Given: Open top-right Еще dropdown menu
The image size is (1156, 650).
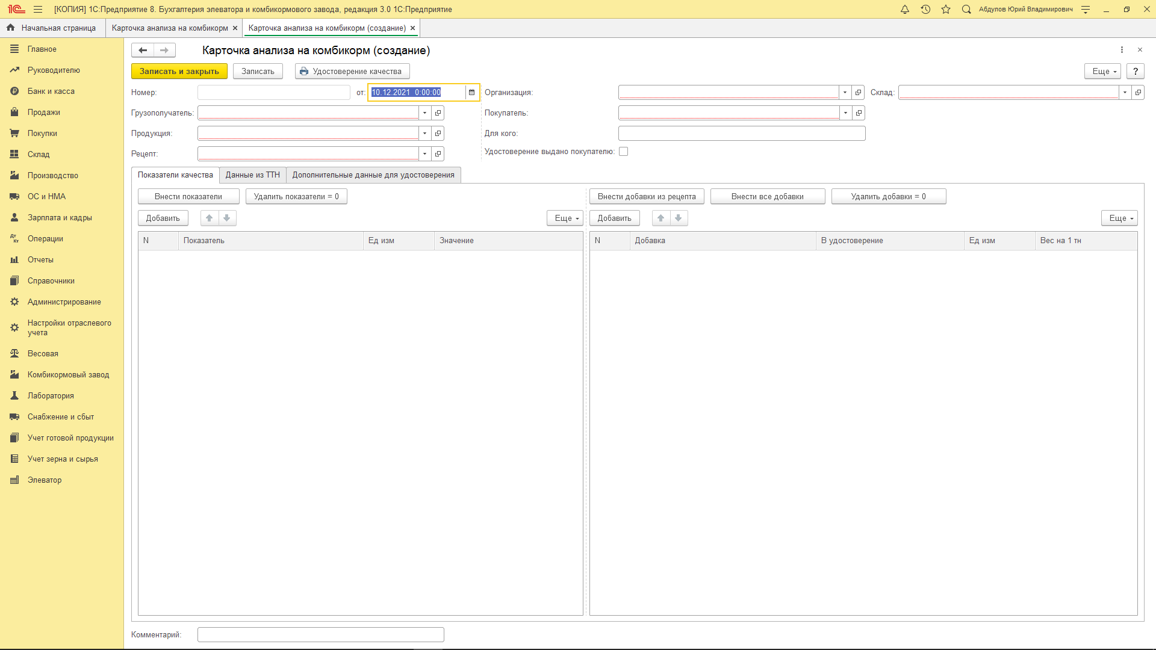Looking at the screenshot, I should (1102, 71).
